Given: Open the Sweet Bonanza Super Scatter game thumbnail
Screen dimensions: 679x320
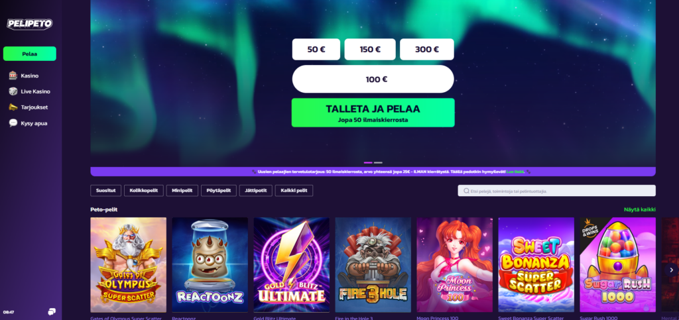Looking at the screenshot, I should click(536, 264).
